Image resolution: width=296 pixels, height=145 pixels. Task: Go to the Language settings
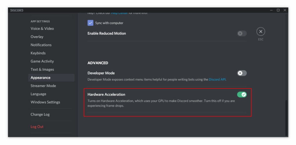pyautogui.click(x=51, y=94)
